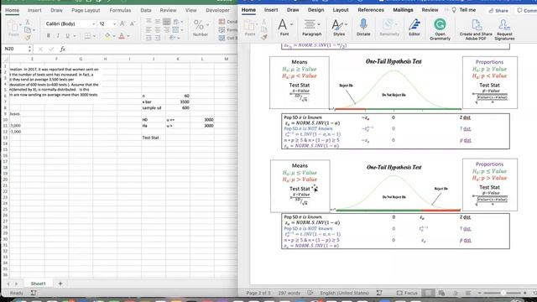Open Word Design tab
537x302 pixels.
click(315, 10)
